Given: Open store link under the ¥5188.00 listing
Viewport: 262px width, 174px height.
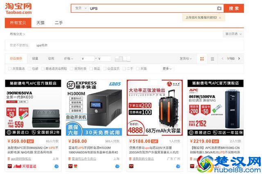Looking at the screenshot, I should click(143, 159).
